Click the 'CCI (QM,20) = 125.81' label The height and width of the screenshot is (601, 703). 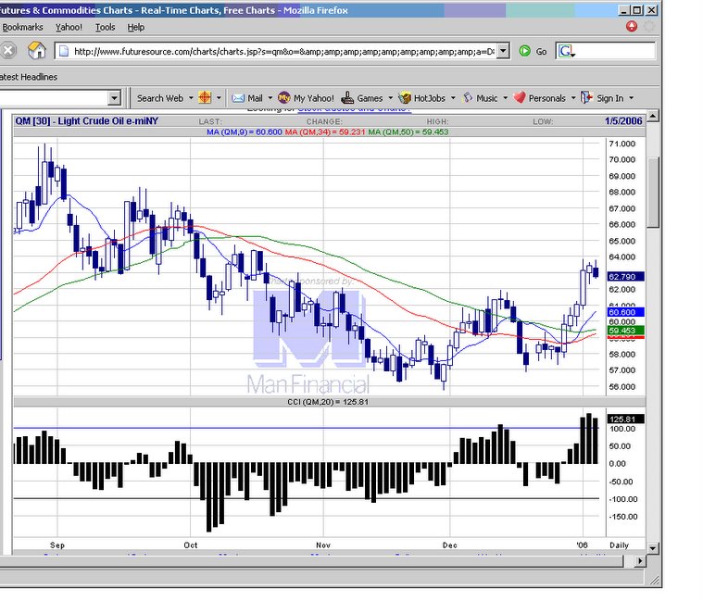tap(328, 402)
